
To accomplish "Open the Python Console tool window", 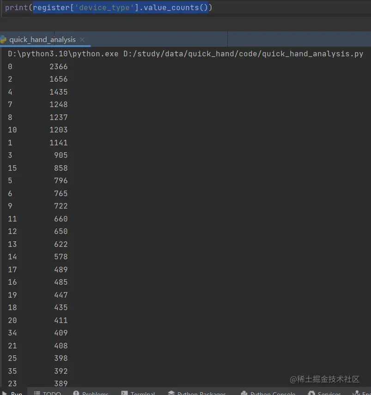I will (x=268, y=393).
